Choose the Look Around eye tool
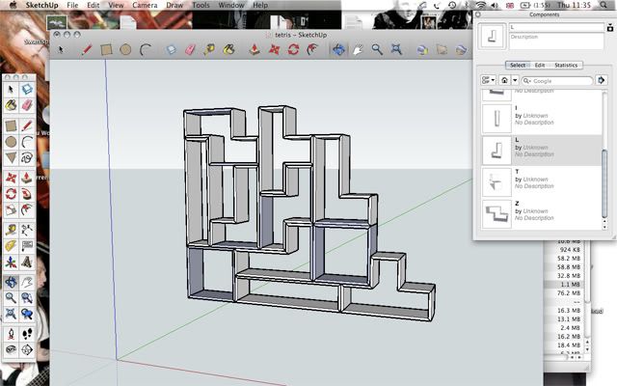This screenshot has width=617, height=386. (11, 349)
